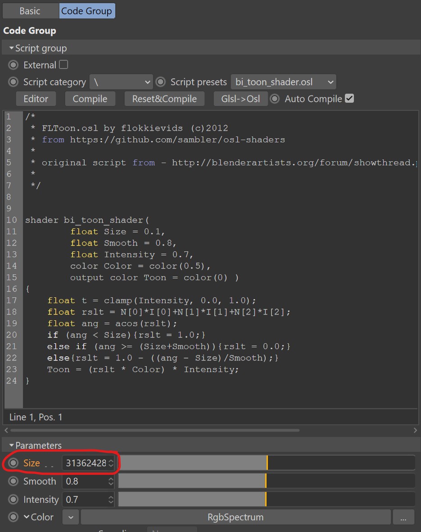The height and width of the screenshot is (532, 421).
Task: Click code line 'output color Toon = color(0) )'
Action: point(154,277)
